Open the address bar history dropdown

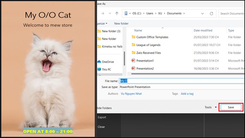coord(202,13)
